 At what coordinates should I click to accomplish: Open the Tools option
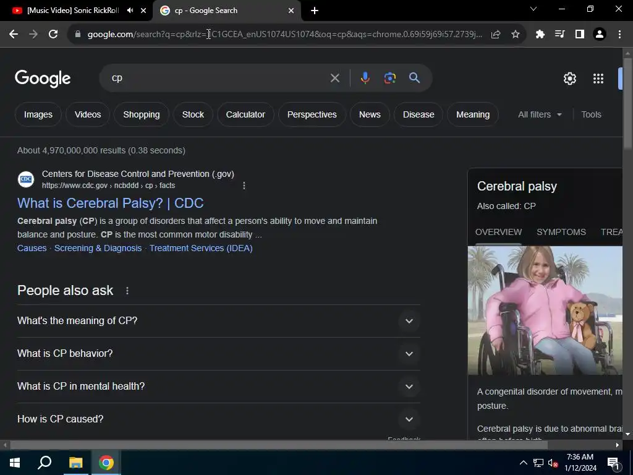click(x=591, y=114)
